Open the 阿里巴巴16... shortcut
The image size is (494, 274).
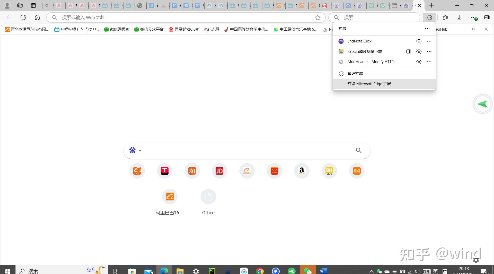[x=170, y=202]
